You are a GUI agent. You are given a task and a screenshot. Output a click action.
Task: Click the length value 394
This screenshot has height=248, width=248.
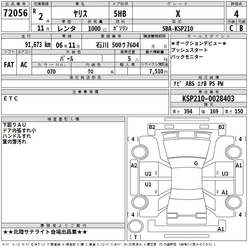(188, 112)
